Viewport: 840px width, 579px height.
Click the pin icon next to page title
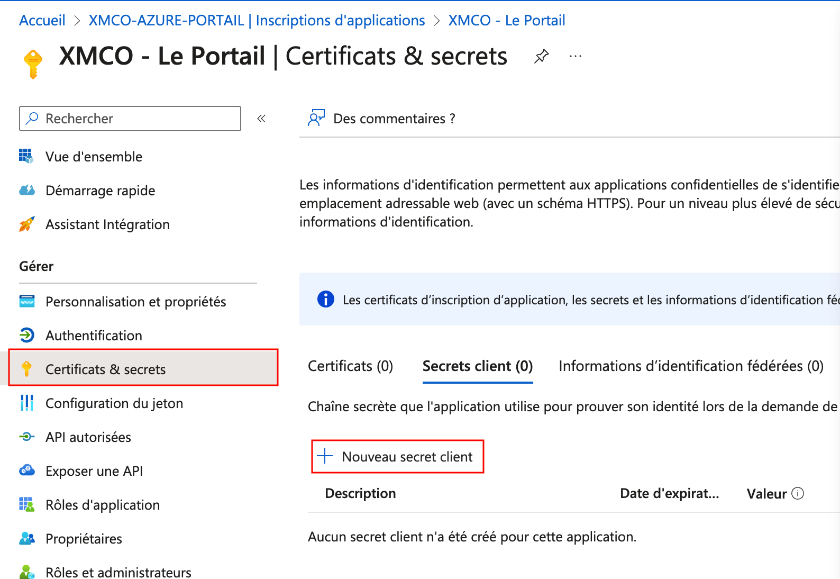(x=541, y=56)
